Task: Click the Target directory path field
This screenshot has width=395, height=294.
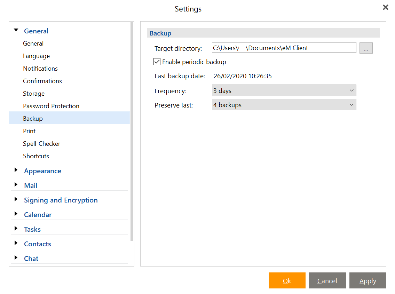Action: pos(284,48)
